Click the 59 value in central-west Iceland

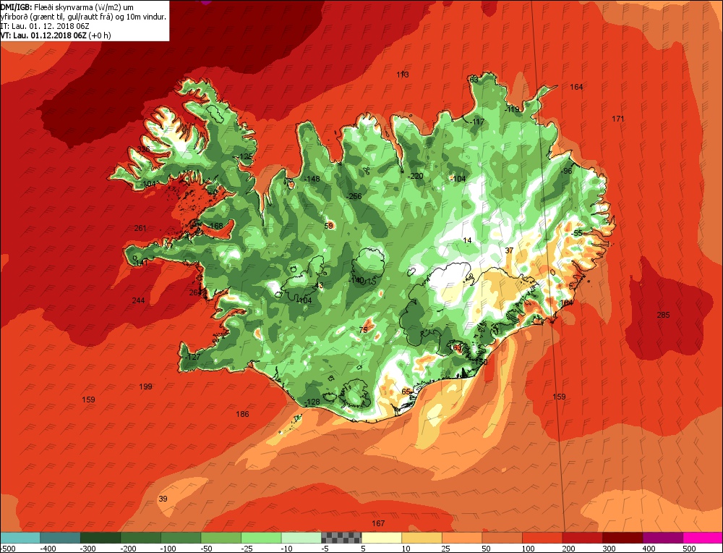[329, 226]
